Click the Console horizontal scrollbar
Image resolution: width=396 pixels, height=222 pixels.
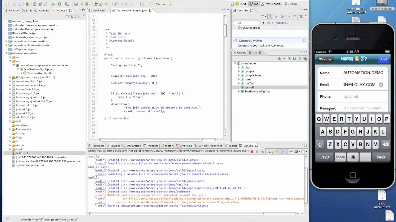tap(176, 213)
